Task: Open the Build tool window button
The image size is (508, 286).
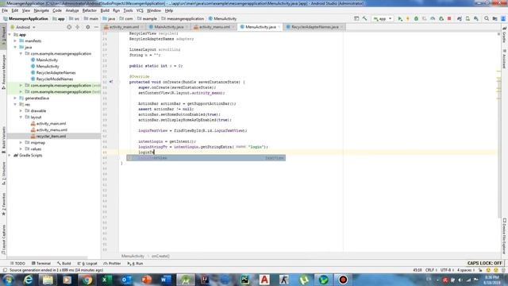Action: (64, 263)
